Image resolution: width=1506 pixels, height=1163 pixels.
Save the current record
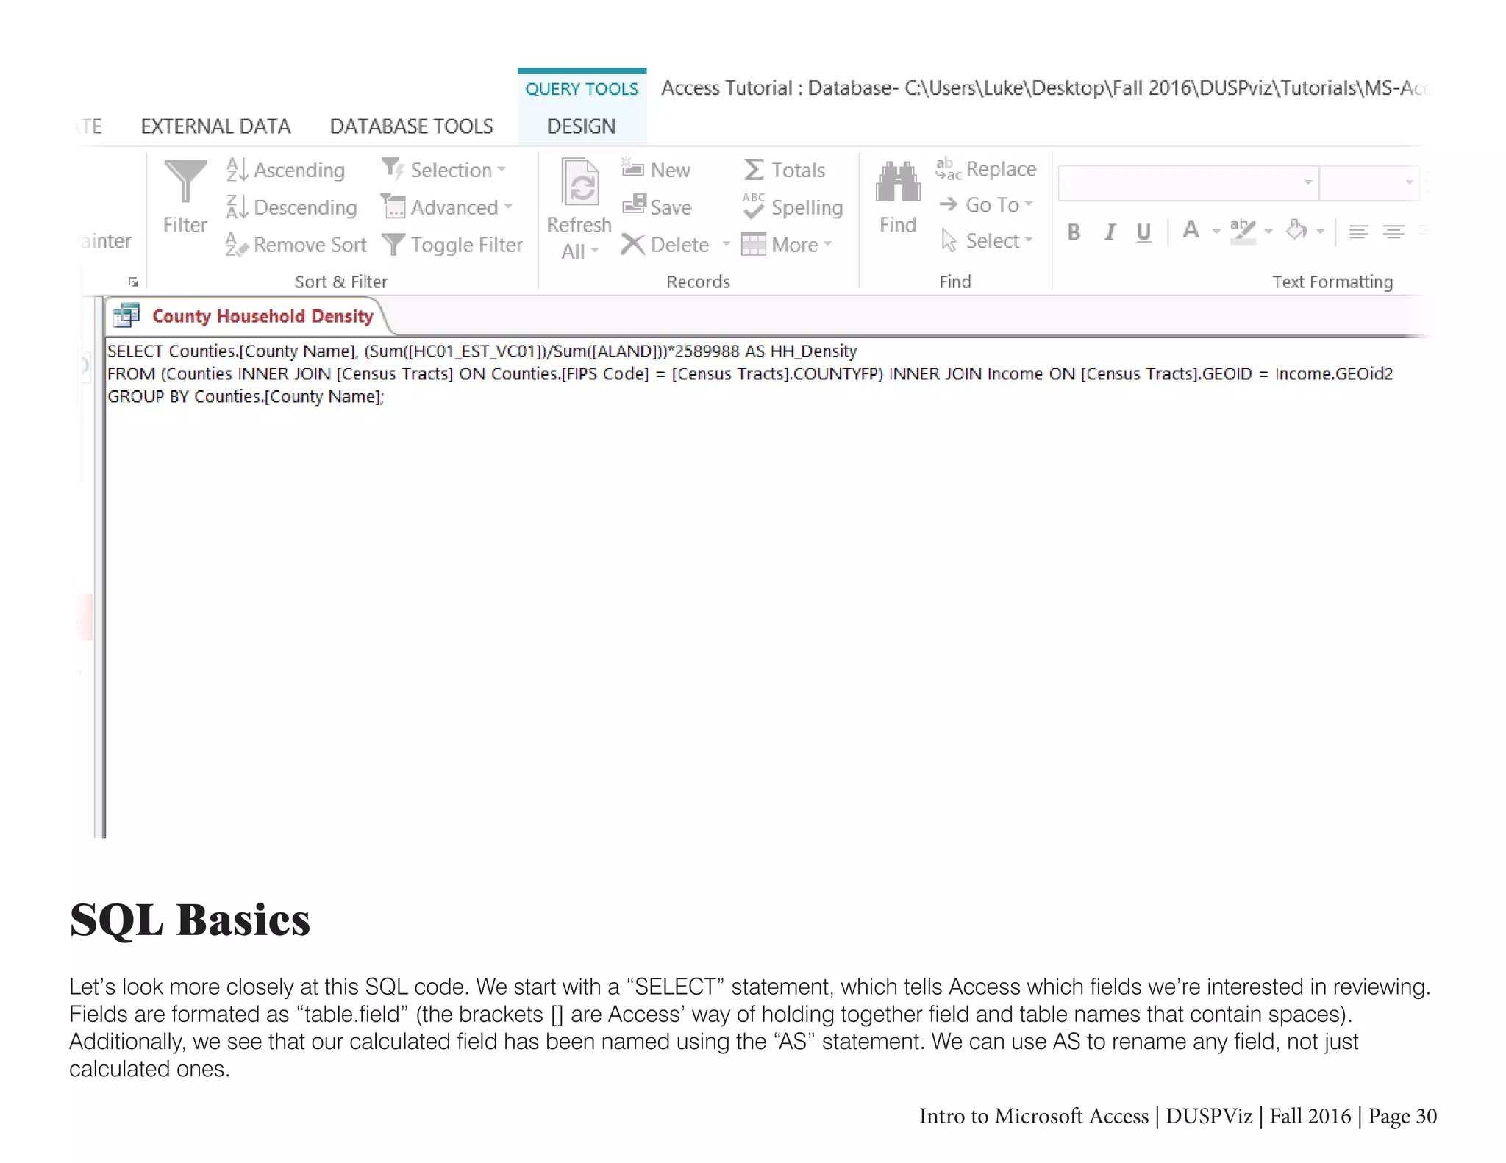click(657, 207)
